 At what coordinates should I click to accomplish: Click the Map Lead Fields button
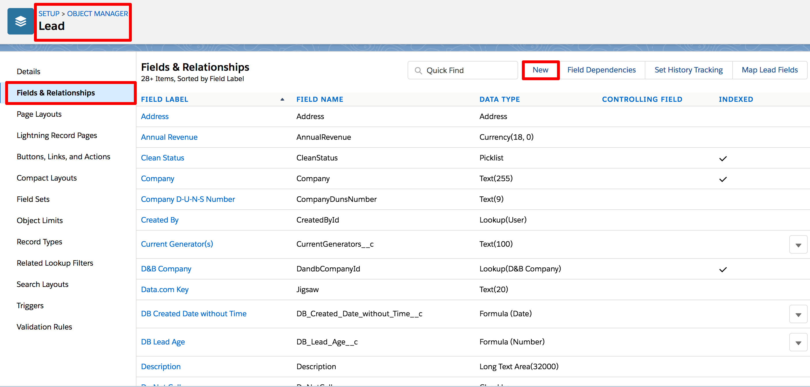point(769,70)
